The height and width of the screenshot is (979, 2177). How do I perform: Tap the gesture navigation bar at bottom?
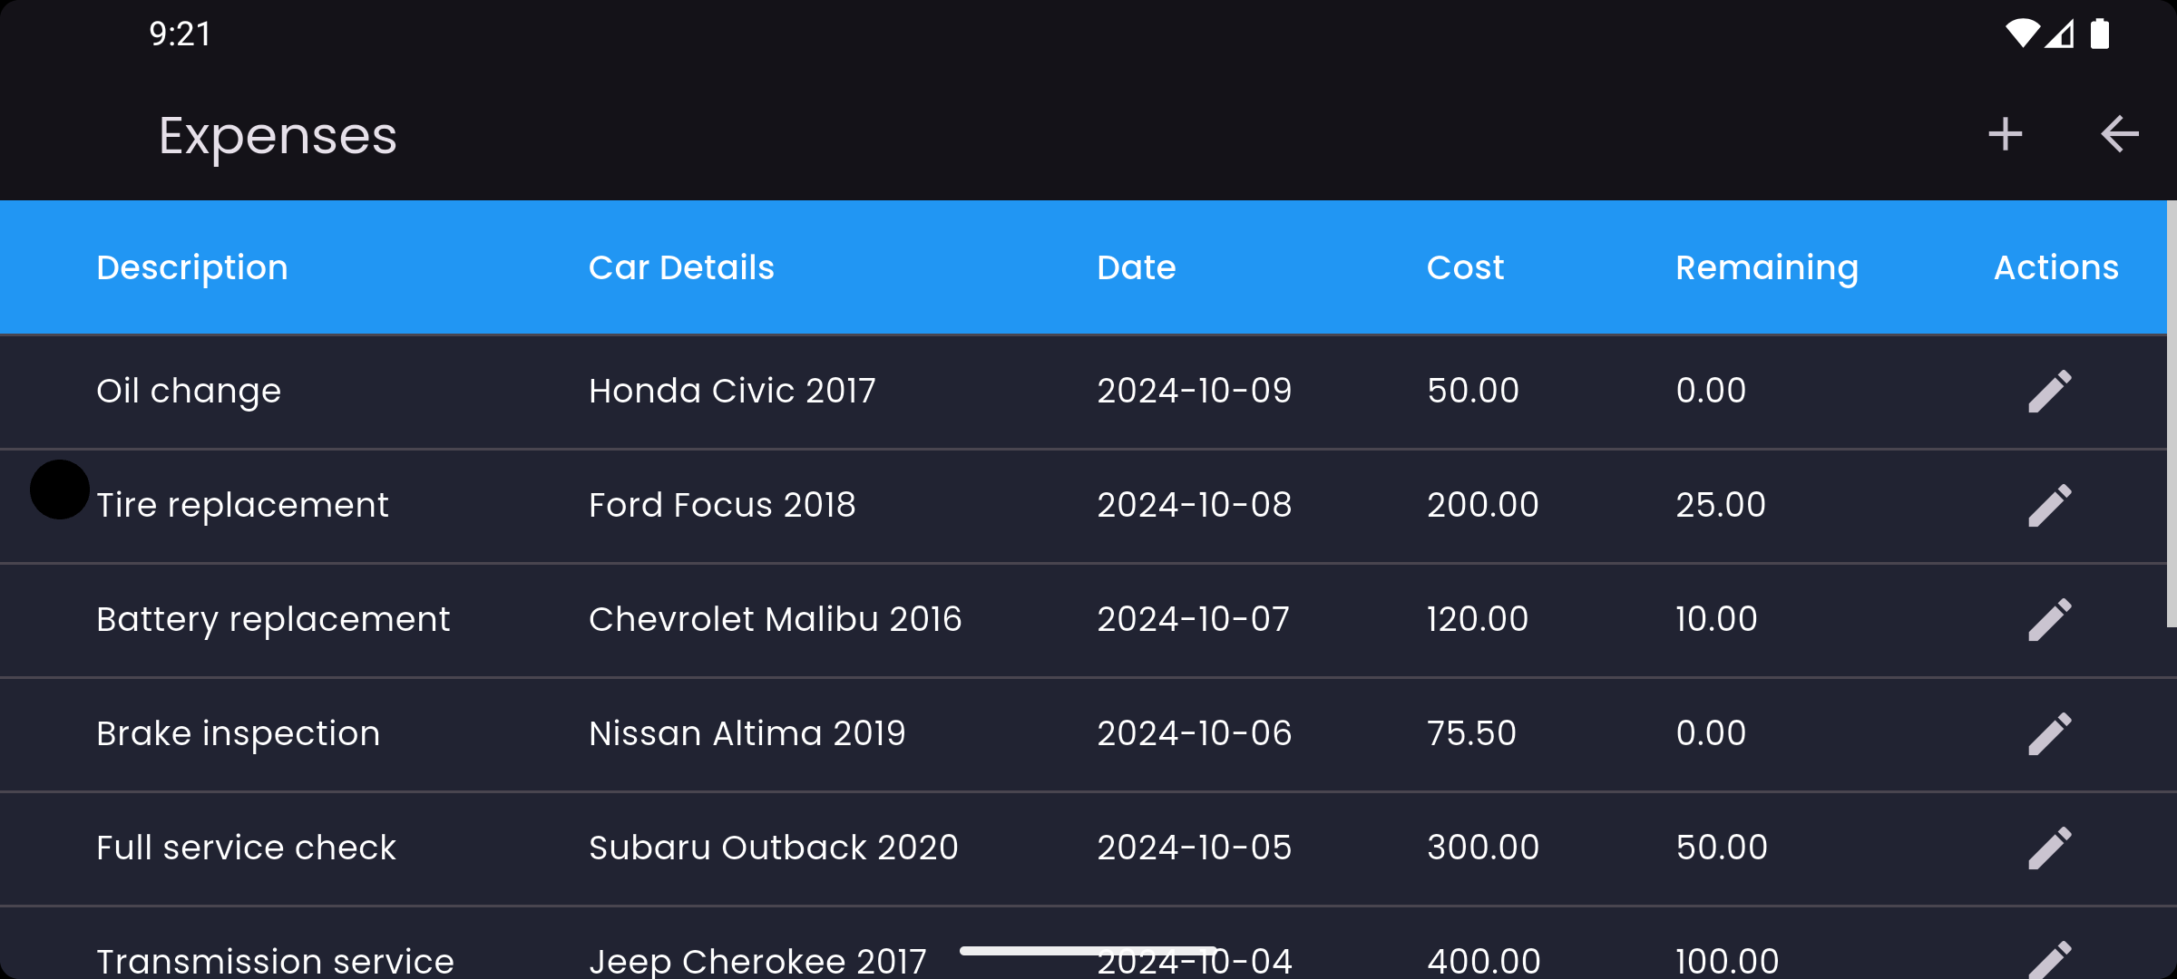pyautogui.click(x=1087, y=950)
